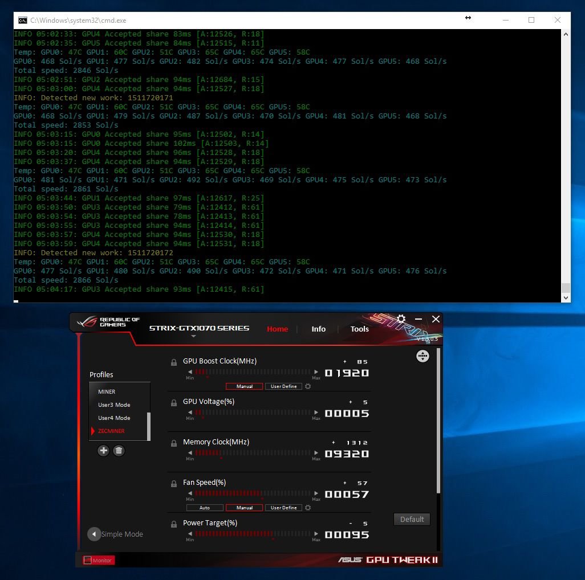Screen dimensions: 585x580
Task: Click "Total speed: 2866 Sol/s" line
Action: pyautogui.click(x=66, y=280)
